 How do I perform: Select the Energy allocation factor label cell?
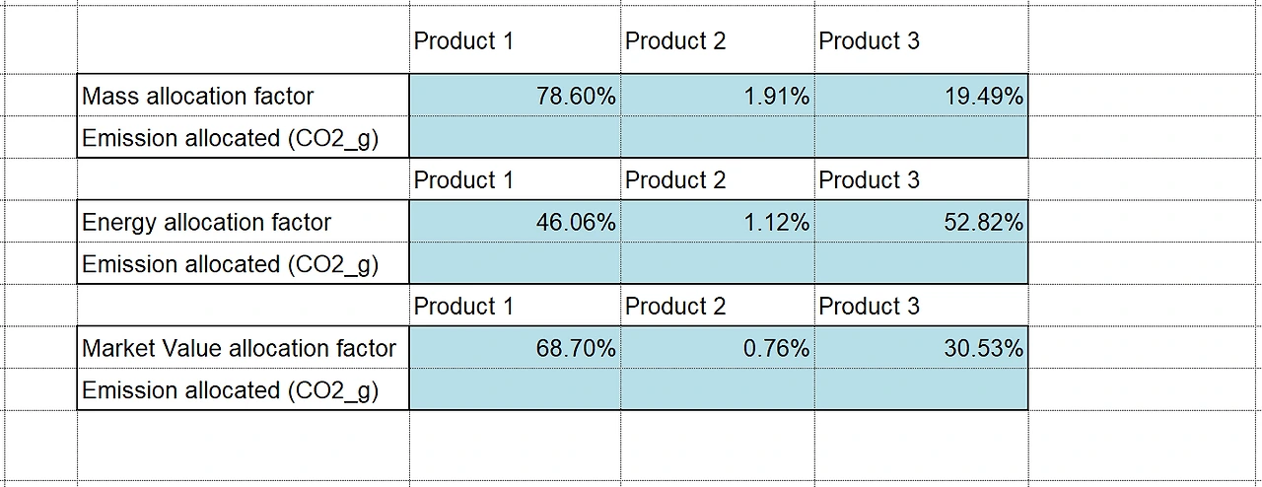pos(243,222)
